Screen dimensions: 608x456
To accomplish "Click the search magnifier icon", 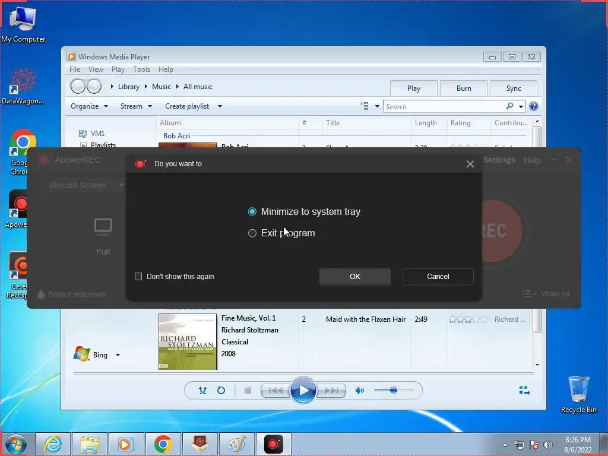I will coord(509,106).
